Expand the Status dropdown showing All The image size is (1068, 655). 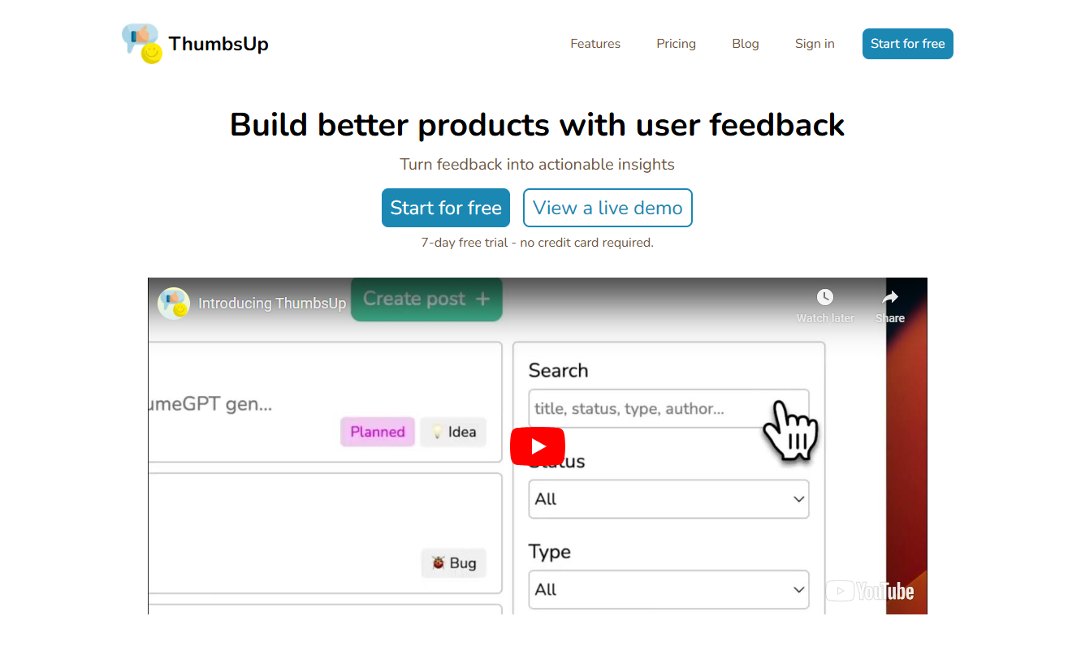(x=668, y=499)
